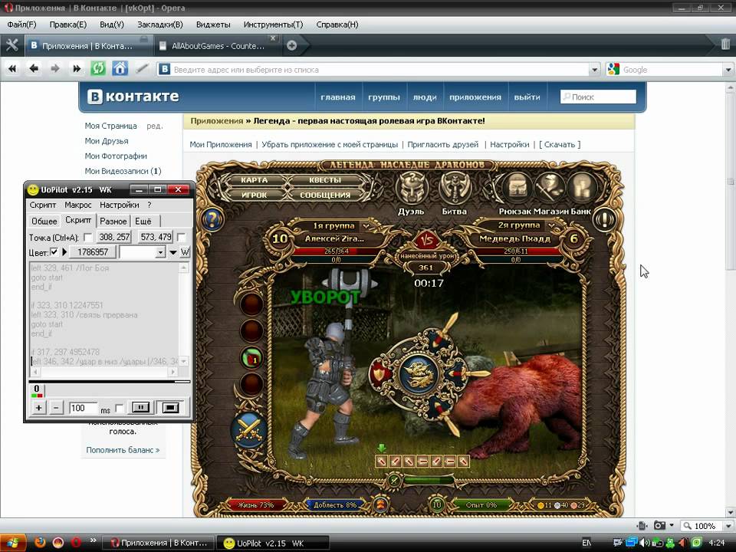The image size is (736, 552).
Task: Click Opera fast forward button
Action: (76, 69)
